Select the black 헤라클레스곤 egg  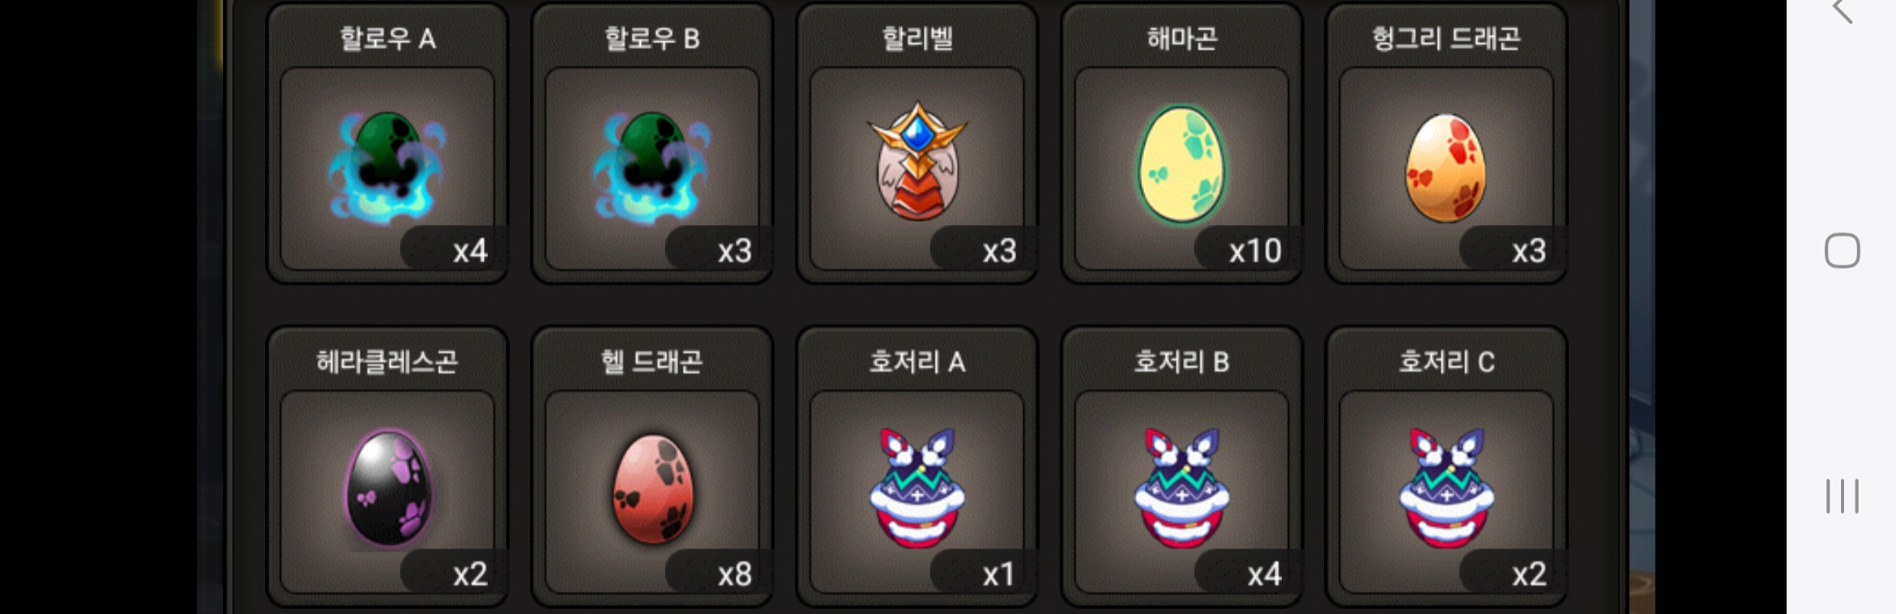[x=387, y=488]
